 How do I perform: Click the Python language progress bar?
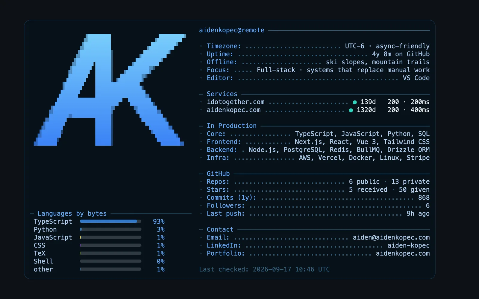click(x=110, y=229)
